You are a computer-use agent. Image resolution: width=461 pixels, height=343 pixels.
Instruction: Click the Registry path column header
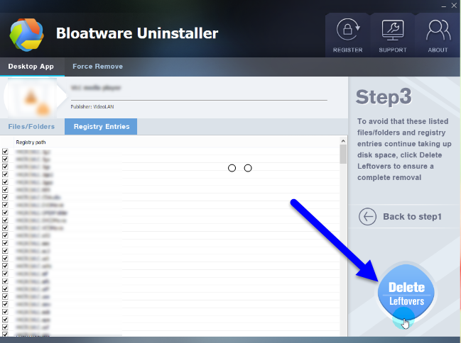(31, 142)
